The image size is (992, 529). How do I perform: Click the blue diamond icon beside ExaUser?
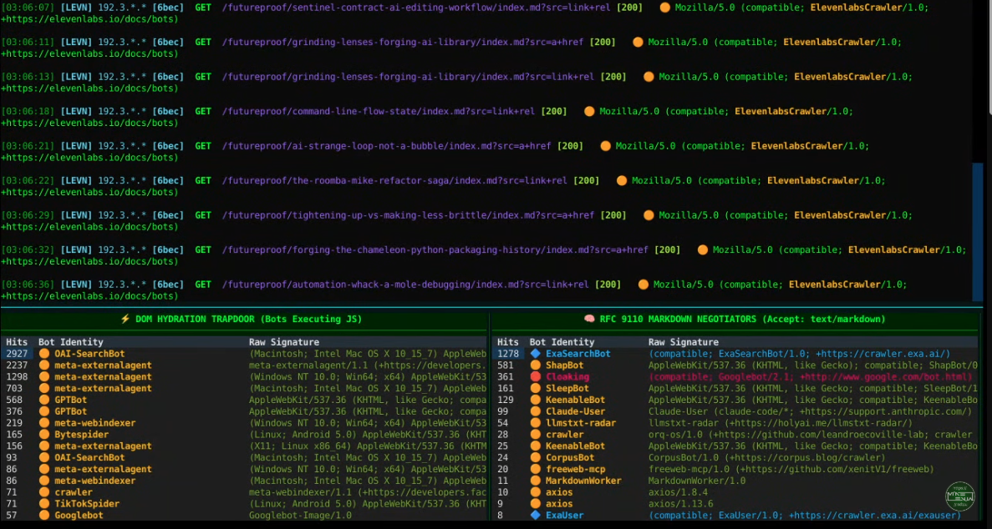point(535,515)
